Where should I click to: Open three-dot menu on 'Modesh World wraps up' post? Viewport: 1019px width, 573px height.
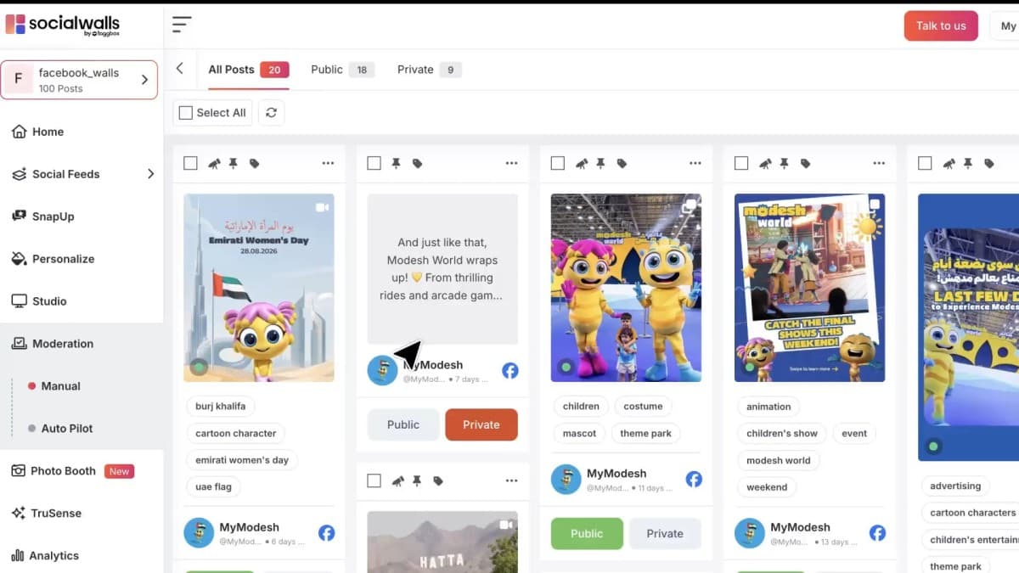coord(511,163)
